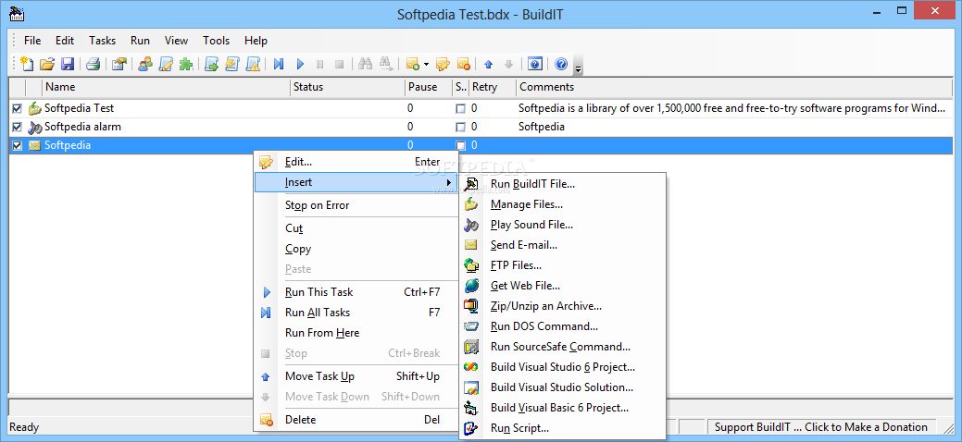Click the Add Task toolbar icon
Viewport: 962px width, 442px height.
(x=412, y=63)
